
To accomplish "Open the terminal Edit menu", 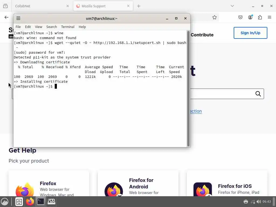I will tap(28, 27).
